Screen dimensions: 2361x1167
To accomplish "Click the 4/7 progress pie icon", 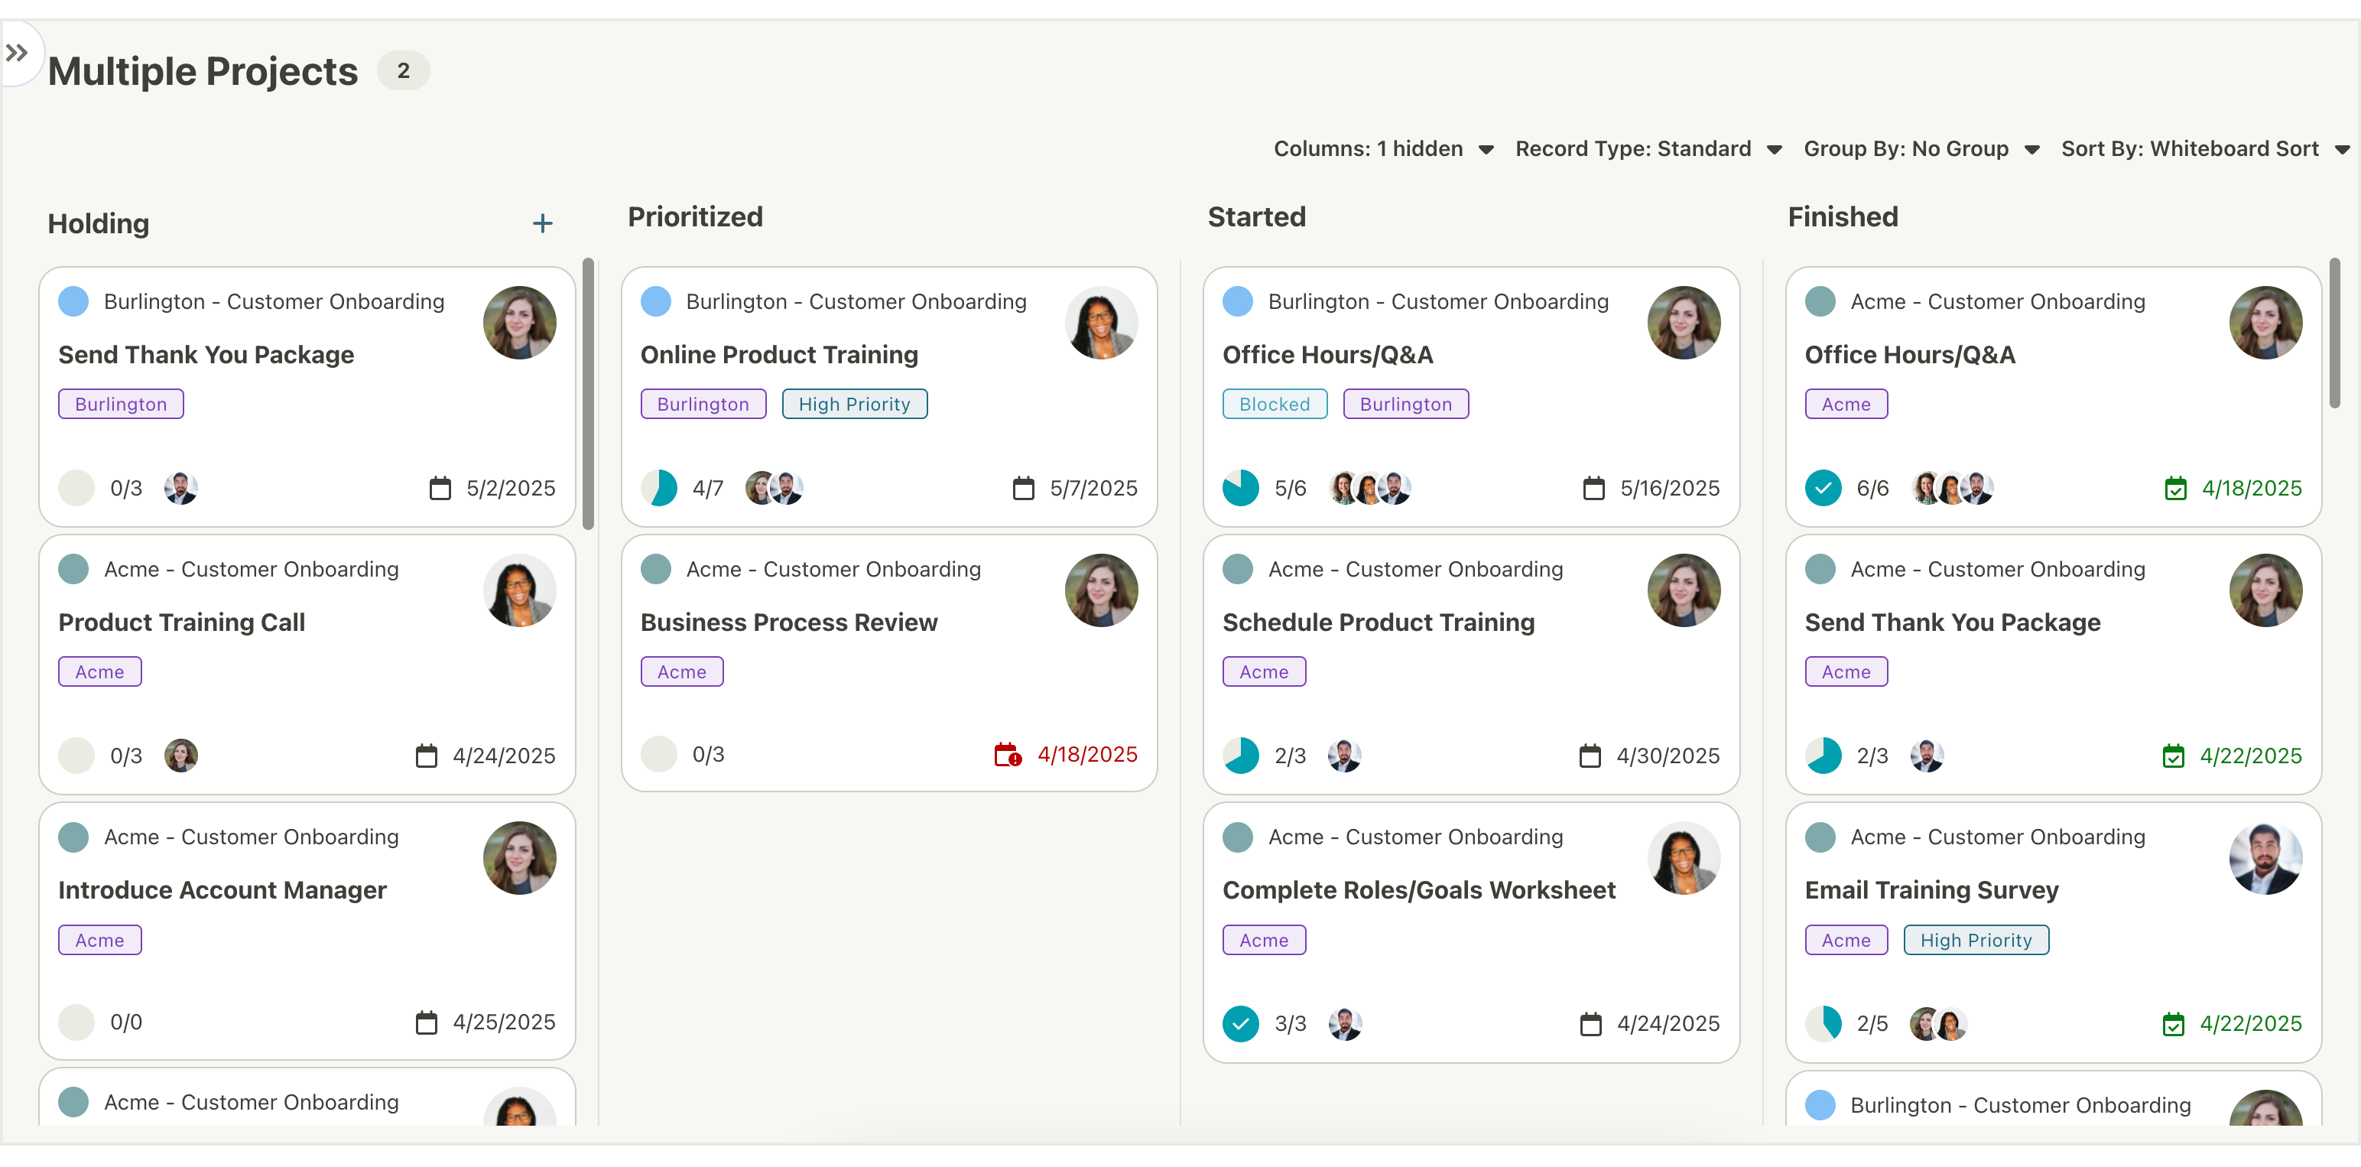I will [659, 489].
